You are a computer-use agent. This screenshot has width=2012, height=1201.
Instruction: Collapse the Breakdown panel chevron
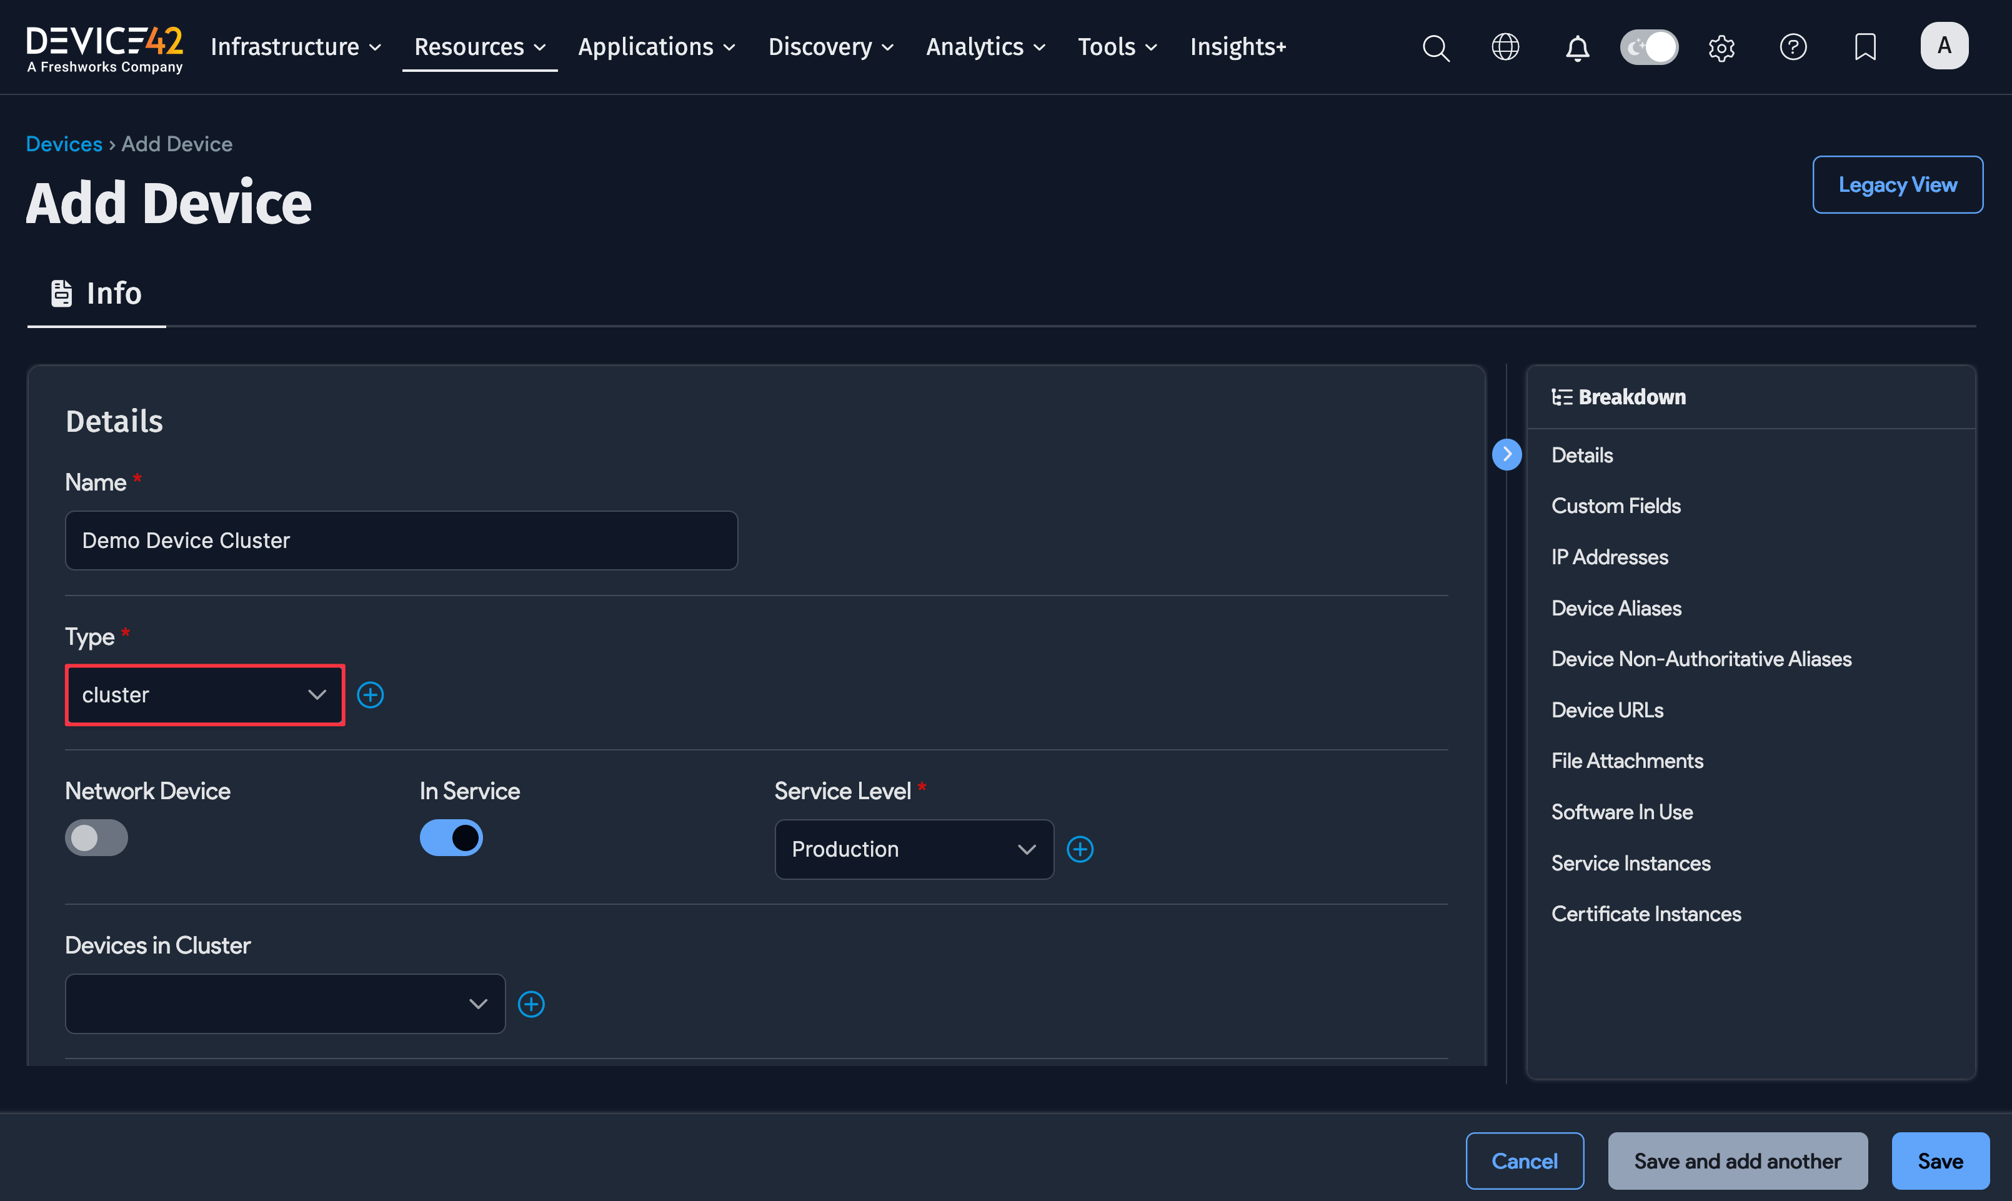(1507, 455)
